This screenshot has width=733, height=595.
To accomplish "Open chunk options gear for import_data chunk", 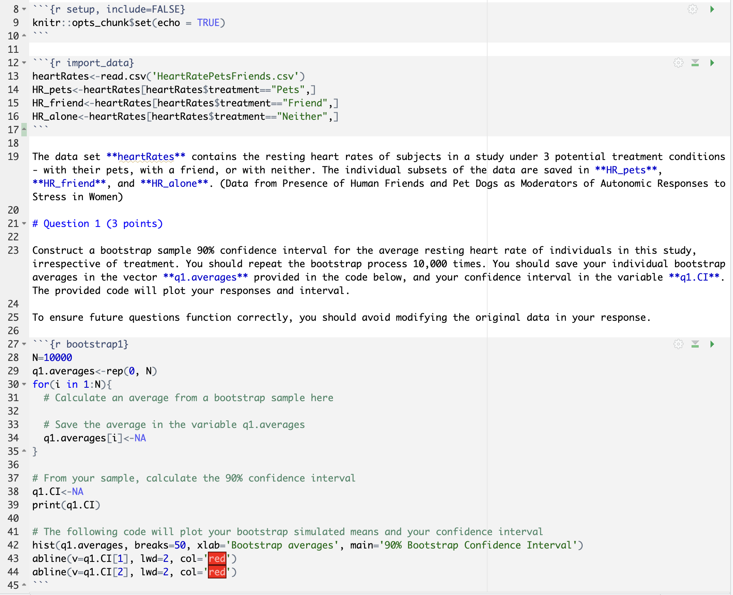I will pos(678,63).
